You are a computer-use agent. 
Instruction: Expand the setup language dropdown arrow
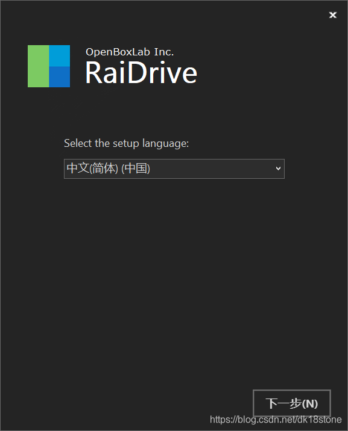[x=278, y=168]
